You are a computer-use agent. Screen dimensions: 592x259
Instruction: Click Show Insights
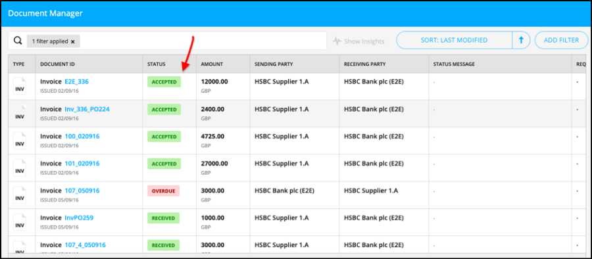click(x=358, y=41)
